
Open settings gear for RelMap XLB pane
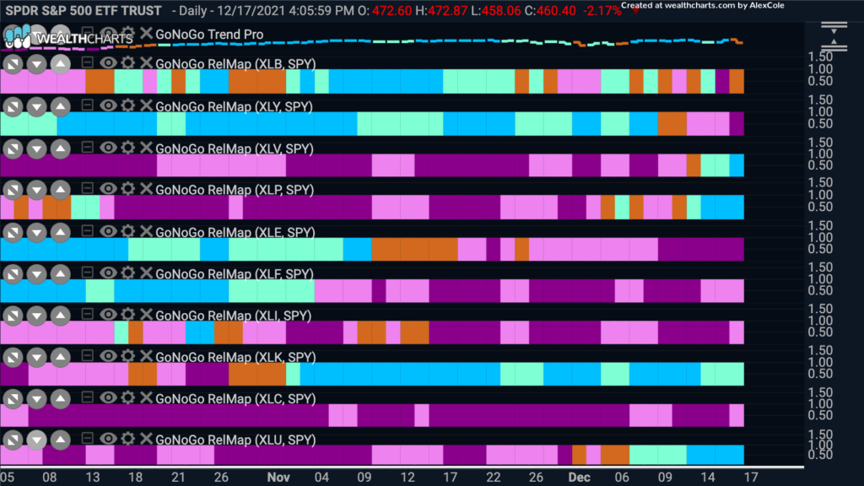tap(128, 62)
